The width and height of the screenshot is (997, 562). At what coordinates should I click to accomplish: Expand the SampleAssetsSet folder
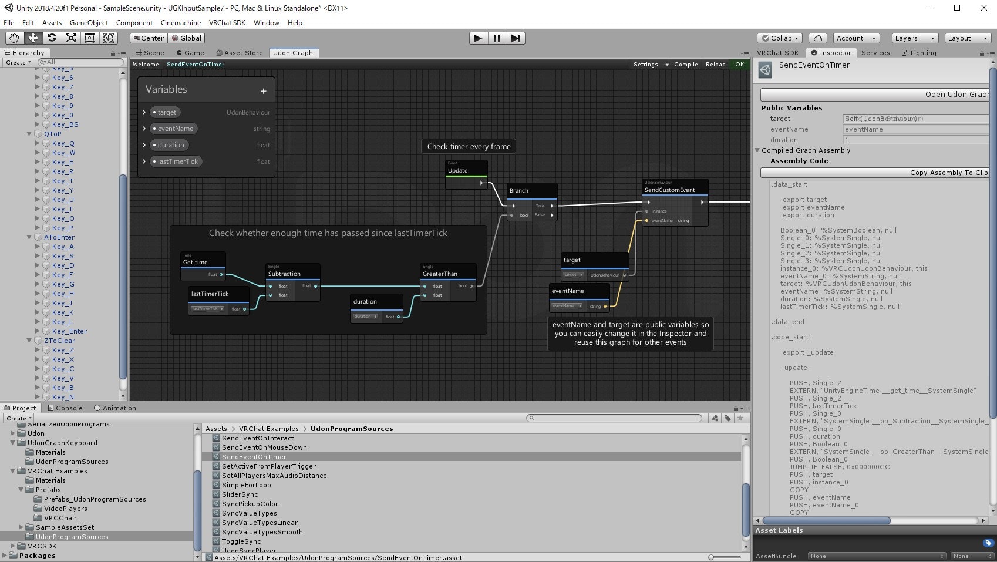coord(21,527)
